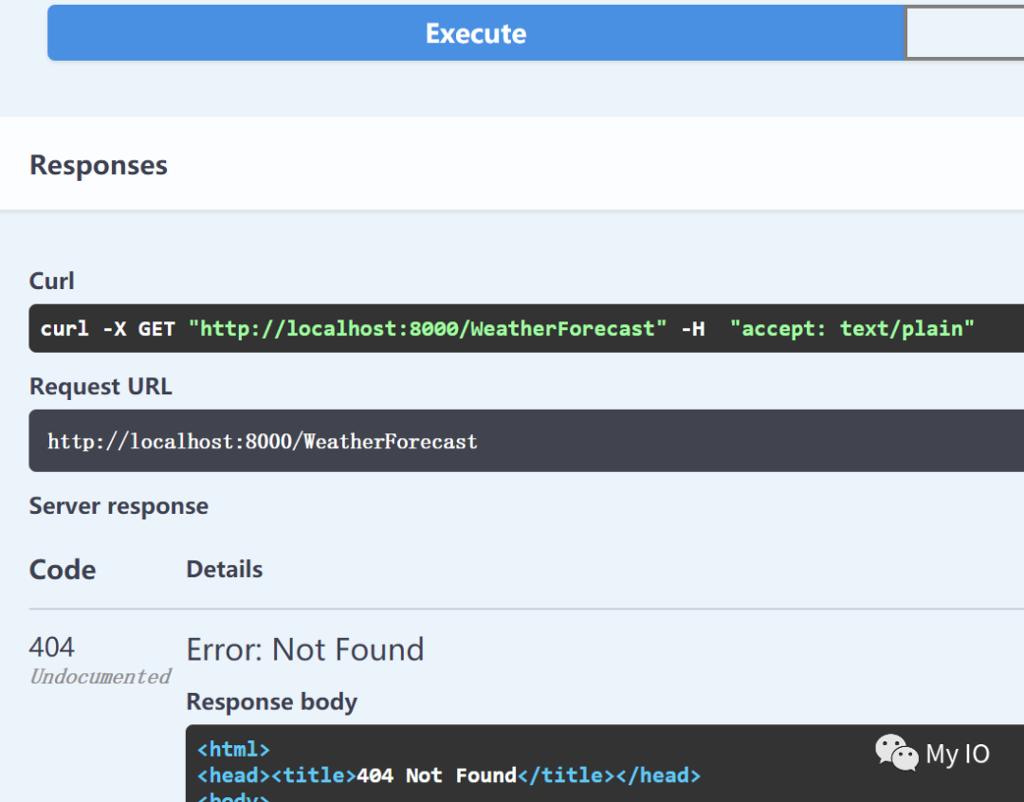Screen dimensions: 1024x802
Task: Click the Responses section heading
Action: (99, 165)
